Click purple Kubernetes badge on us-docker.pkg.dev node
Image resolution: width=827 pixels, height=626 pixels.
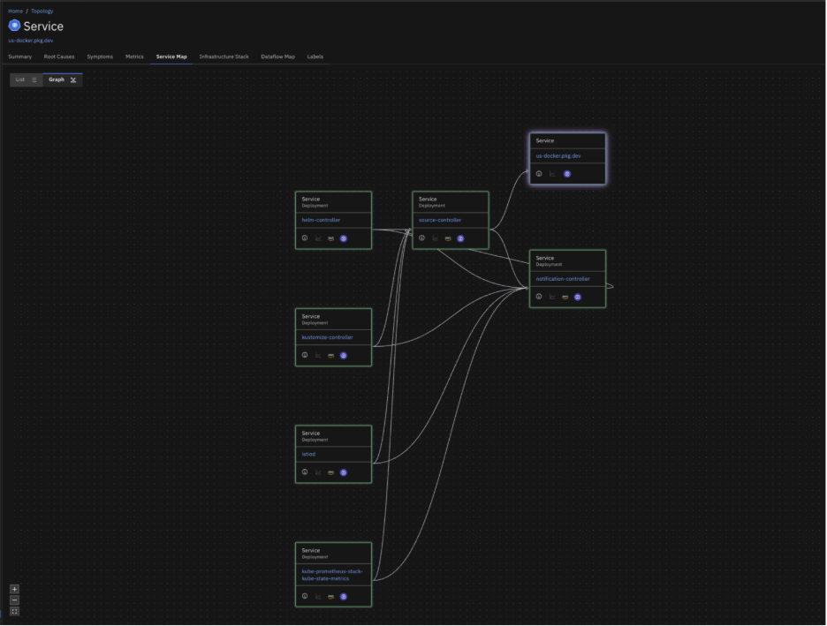[x=567, y=174]
